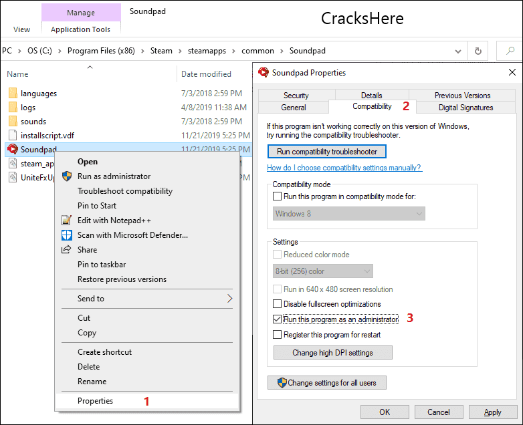Choose Delete from the context menu
This screenshot has height=425, width=523.
click(147, 367)
